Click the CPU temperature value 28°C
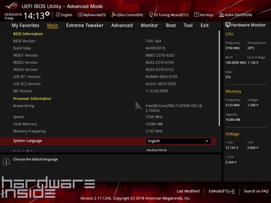Viewport: 271px width, 203px height. click(251, 48)
